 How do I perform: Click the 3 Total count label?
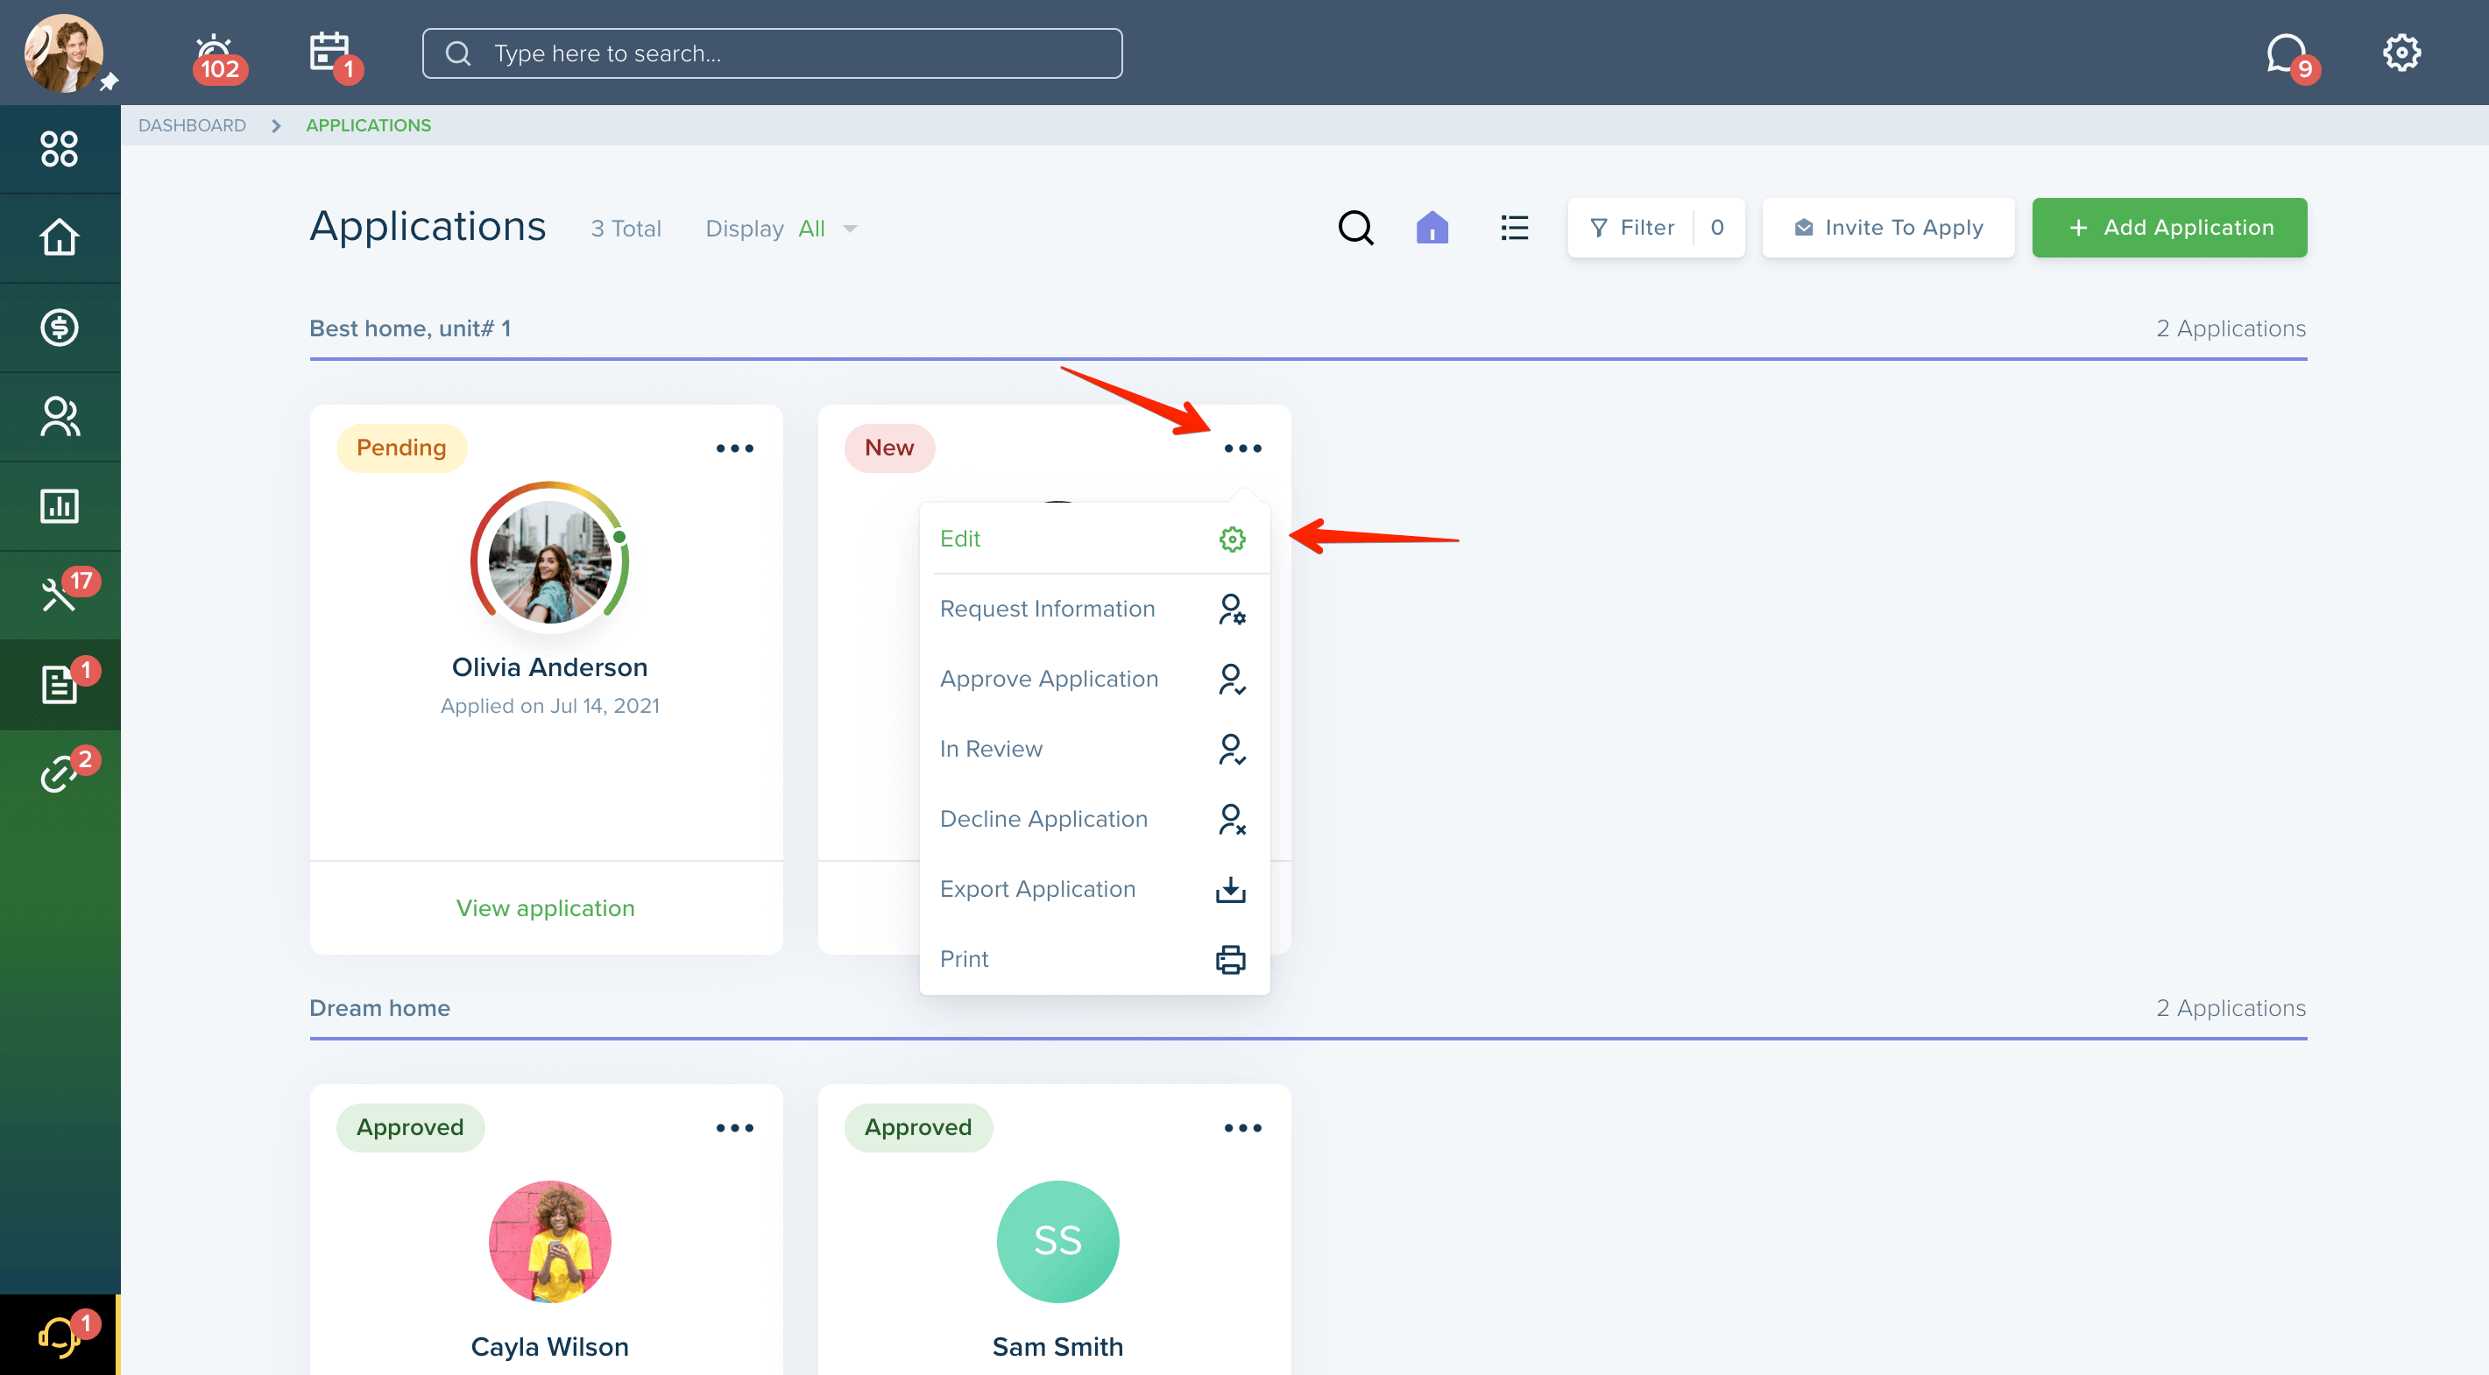tap(626, 229)
